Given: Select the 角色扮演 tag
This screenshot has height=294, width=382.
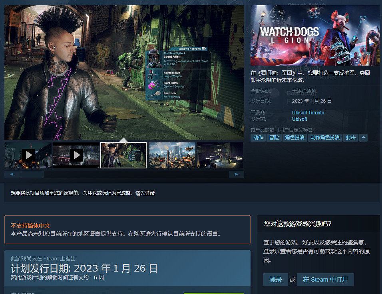Looking at the screenshot, I should click(294, 137).
